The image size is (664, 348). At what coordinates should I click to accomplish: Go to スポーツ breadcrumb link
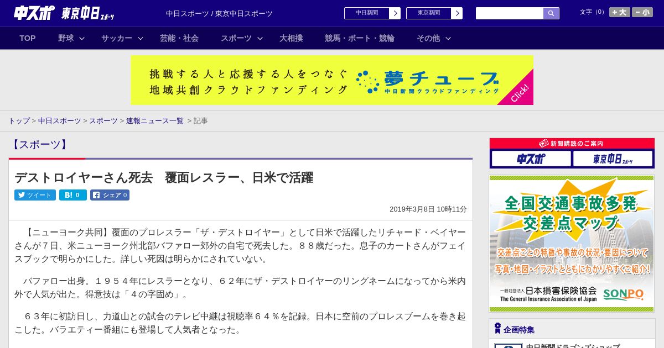click(x=103, y=120)
